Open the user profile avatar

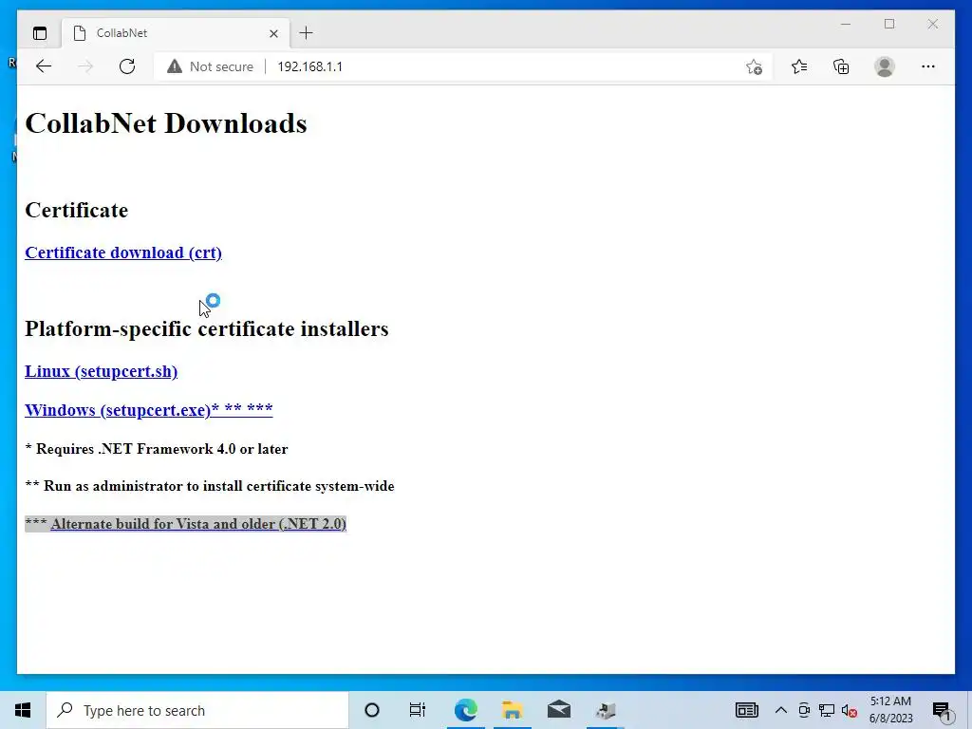(885, 66)
